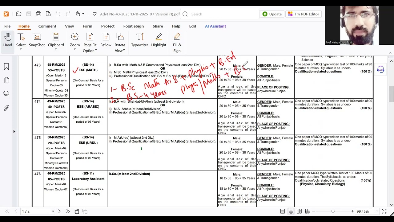Click the touch mode hand icon
The height and width of the screenshot is (222, 394).
click(x=78, y=14)
